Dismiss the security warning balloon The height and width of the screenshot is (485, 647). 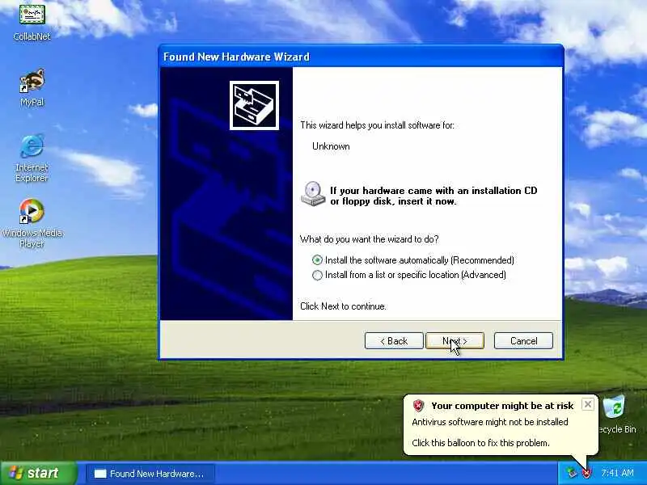point(588,404)
